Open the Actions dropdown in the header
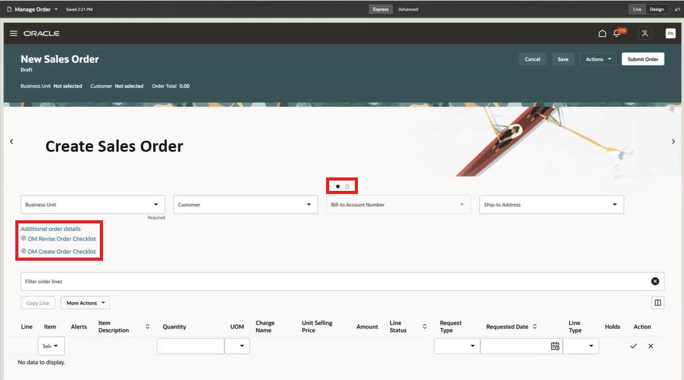This screenshot has width=684, height=380. point(598,59)
